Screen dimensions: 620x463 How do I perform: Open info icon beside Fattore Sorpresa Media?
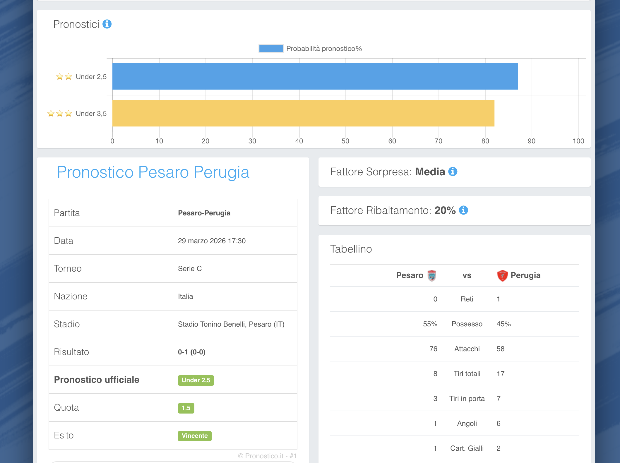(x=453, y=172)
